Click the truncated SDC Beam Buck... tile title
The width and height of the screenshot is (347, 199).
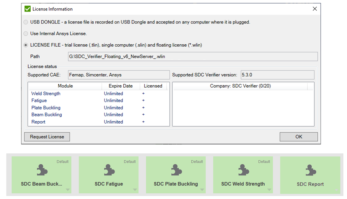(x=41, y=184)
